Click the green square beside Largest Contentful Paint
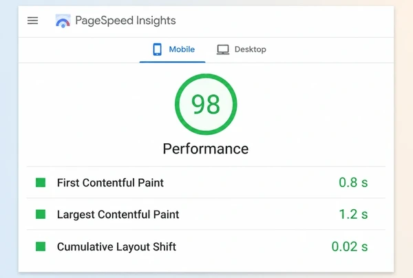The height and width of the screenshot is (278, 413). click(x=41, y=214)
